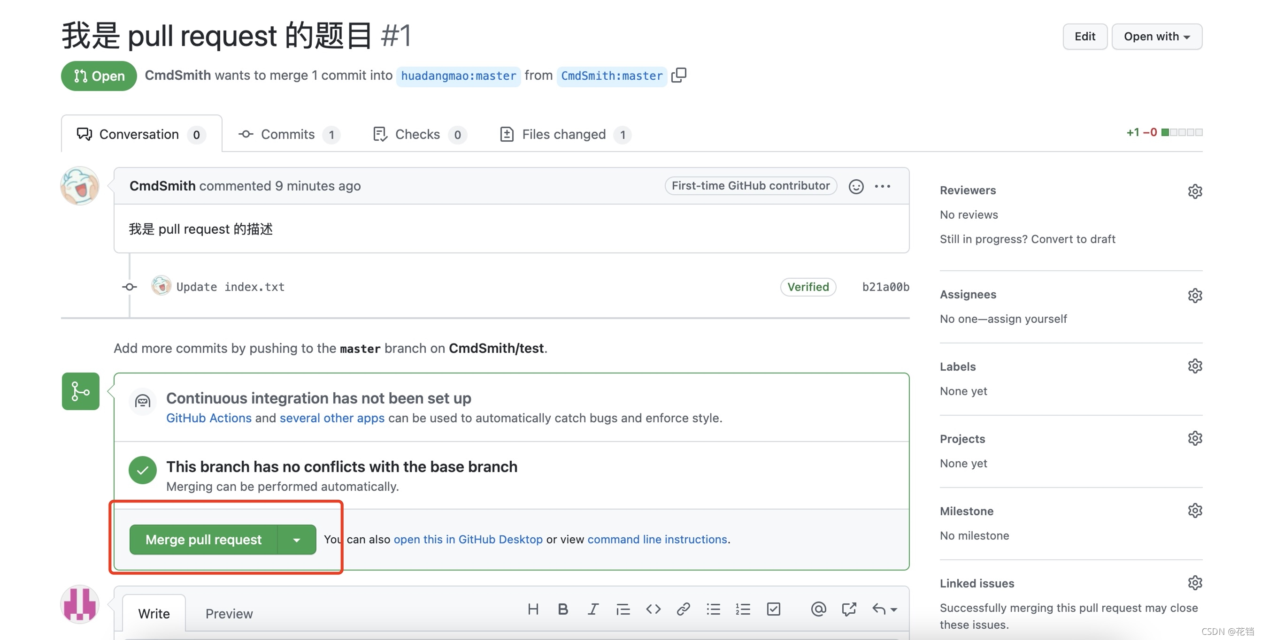Add a task list via toolbar
The height and width of the screenshot is (640, 1261).
[x=773, y=609]
